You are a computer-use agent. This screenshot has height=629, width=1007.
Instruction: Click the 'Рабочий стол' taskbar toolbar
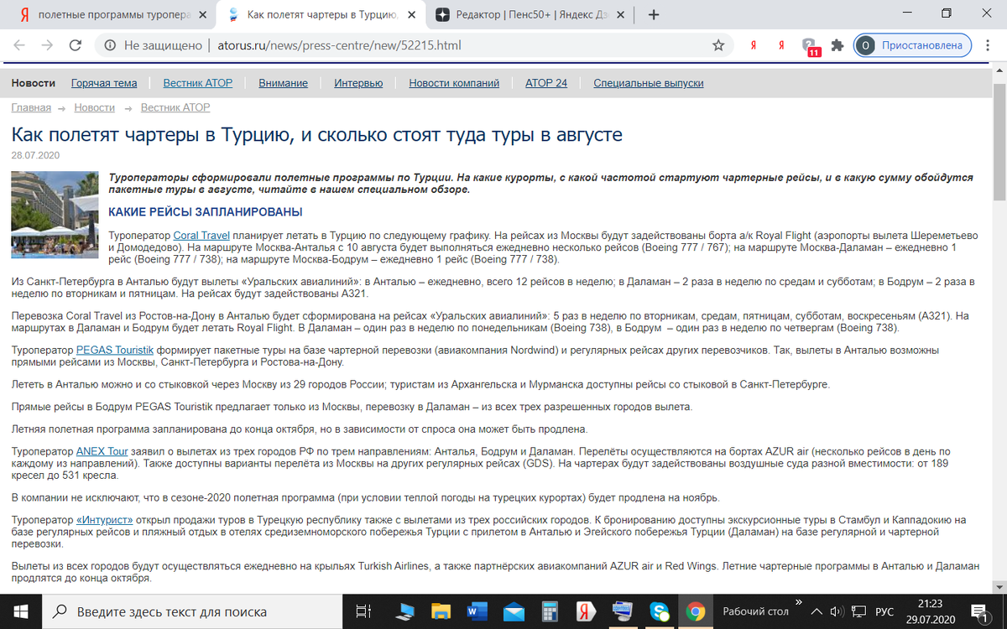(x=755, y=611)
